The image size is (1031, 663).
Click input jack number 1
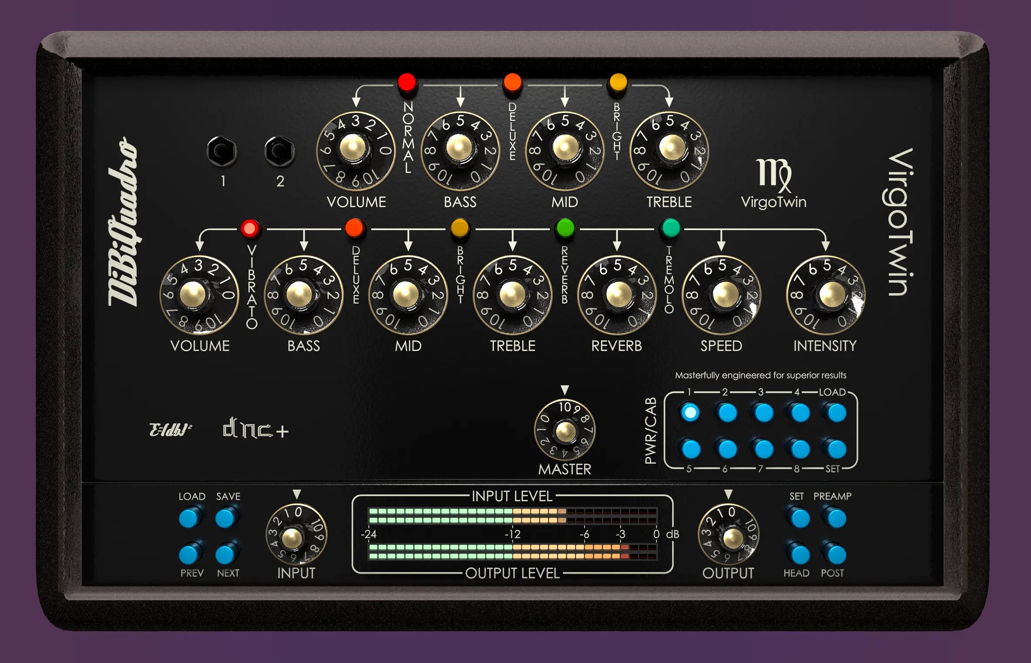tap(222, 151)
